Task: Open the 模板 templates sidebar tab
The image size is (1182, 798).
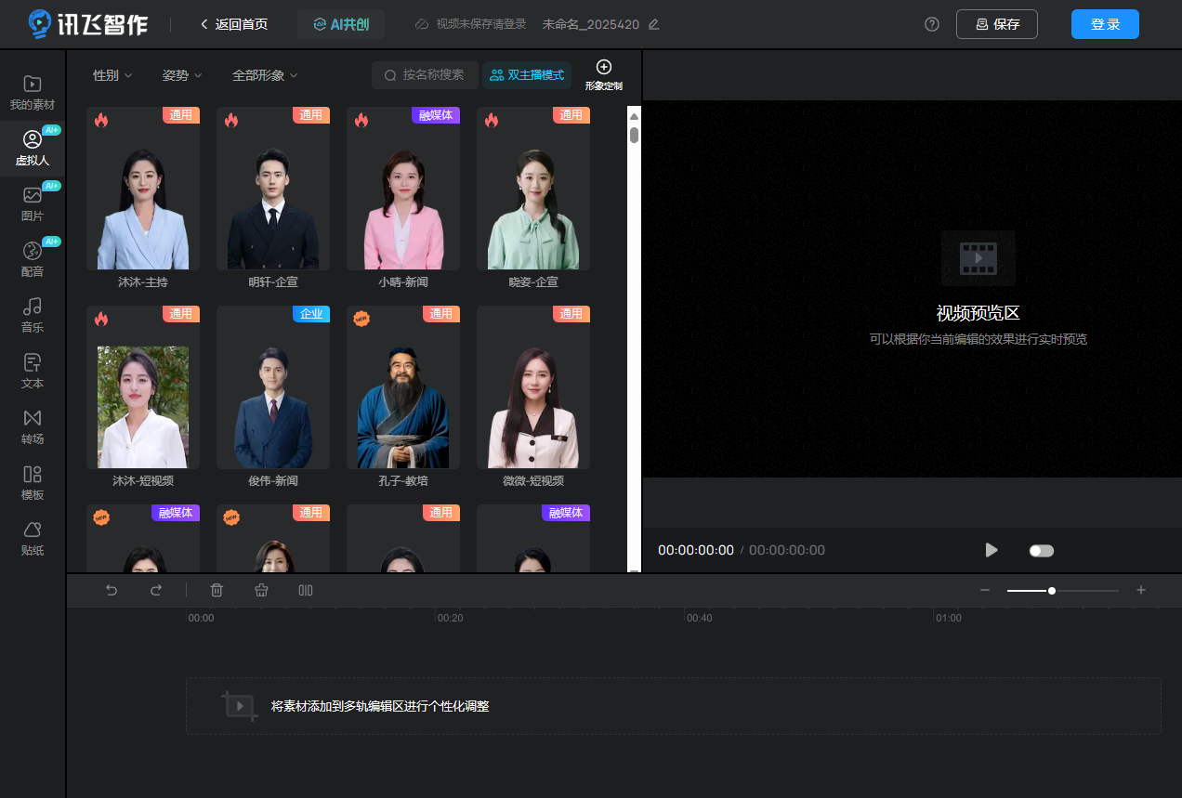Action: pyautogui.click(x=33, y=482)
